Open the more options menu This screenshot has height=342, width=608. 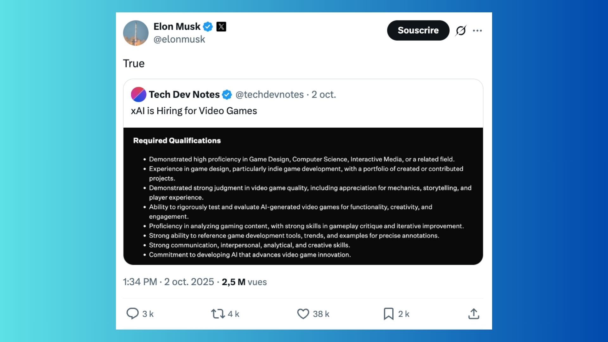[x=478, y=30]
